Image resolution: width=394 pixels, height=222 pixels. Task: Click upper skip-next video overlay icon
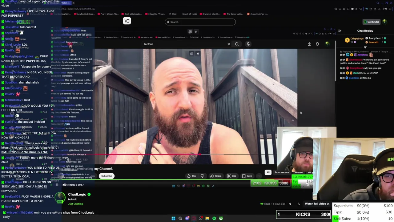(x=196, y=32)
